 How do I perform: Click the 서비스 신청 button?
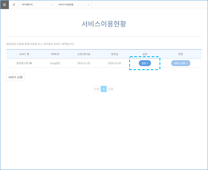pyautogui.click(x=16, y=77)
